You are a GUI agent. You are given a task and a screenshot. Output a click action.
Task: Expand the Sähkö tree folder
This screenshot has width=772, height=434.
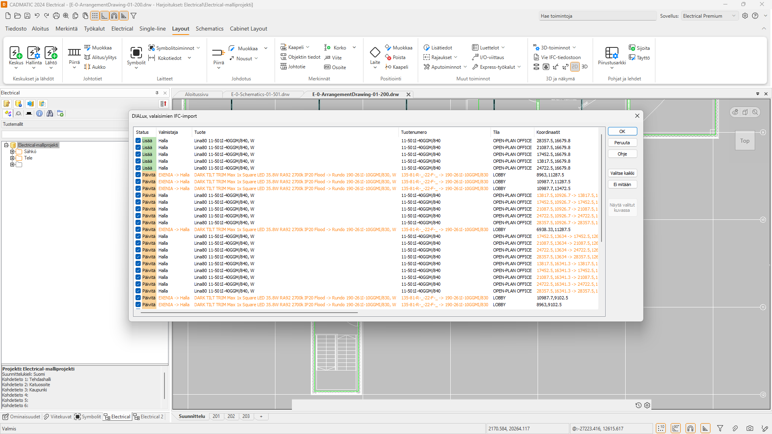(12, 151)
